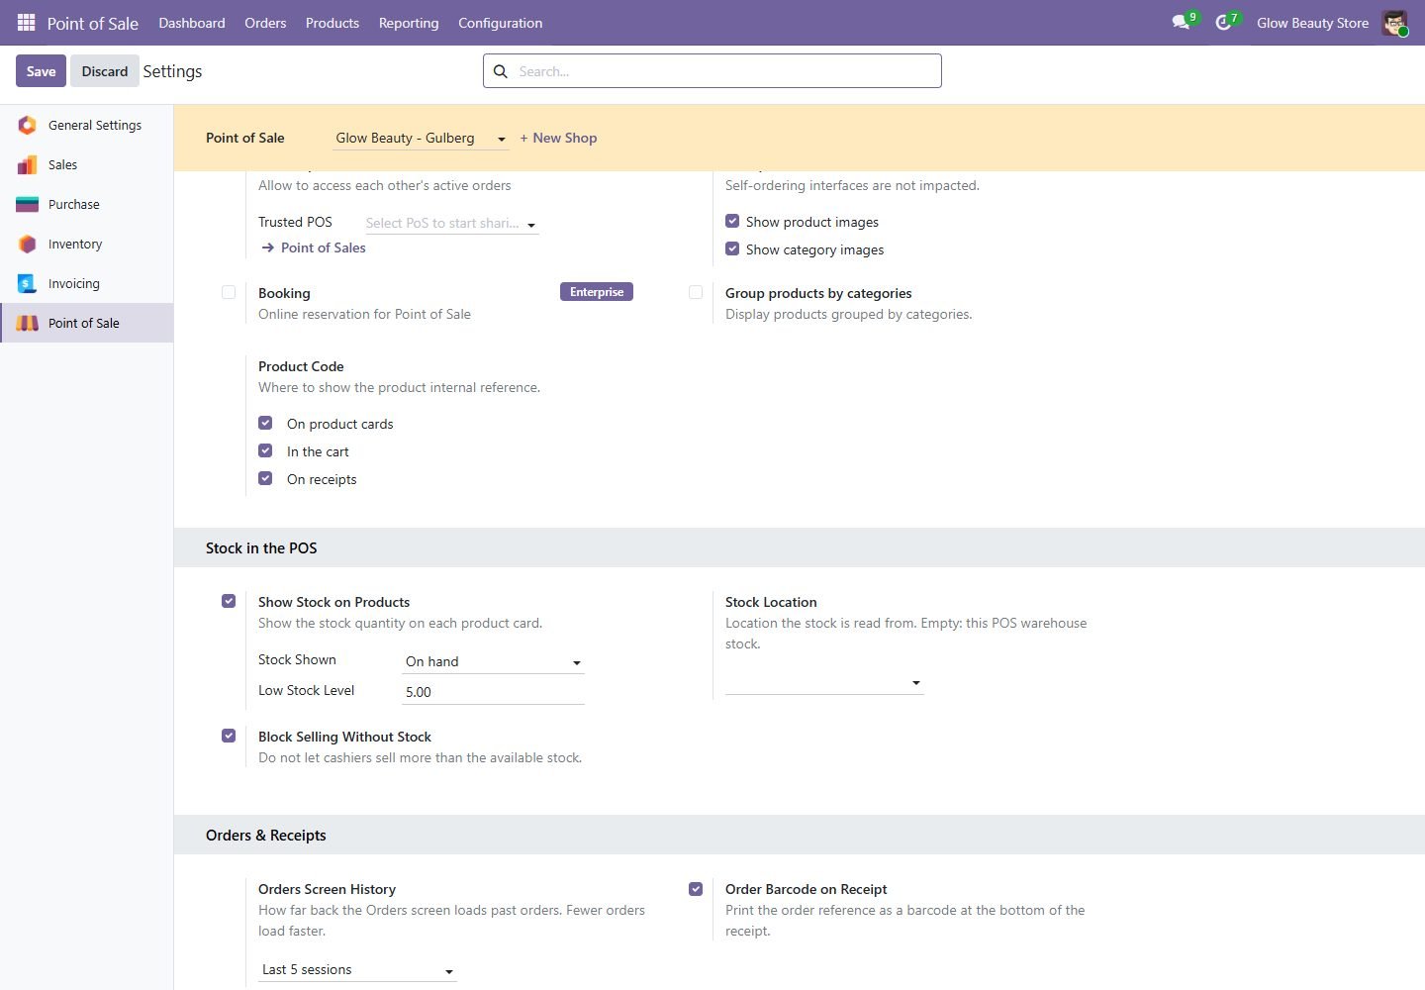This screenshot has width=1425, height=990.
Task: Click the magnifier icon in search box
Action: (x=501, y=71)
